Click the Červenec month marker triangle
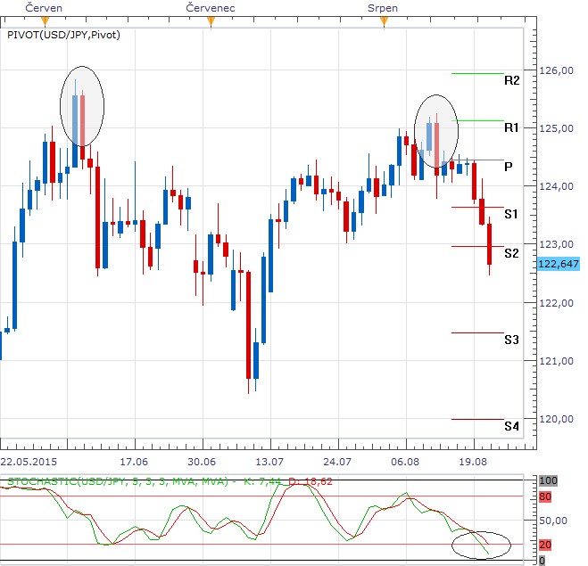Viewport: 588px width, 566px height. [x=211, y=21]
